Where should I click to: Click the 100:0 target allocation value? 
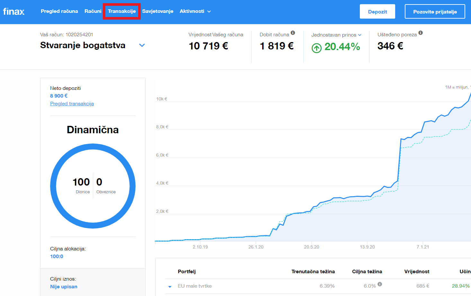coord(57,257)
